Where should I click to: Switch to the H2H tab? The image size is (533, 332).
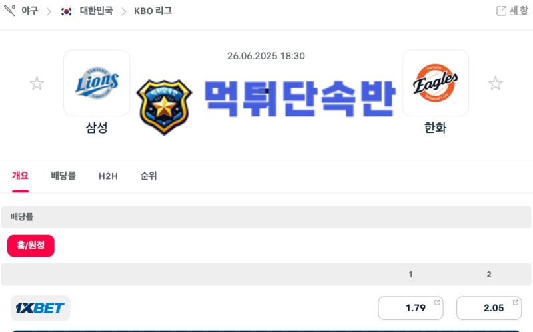(108, 176)
